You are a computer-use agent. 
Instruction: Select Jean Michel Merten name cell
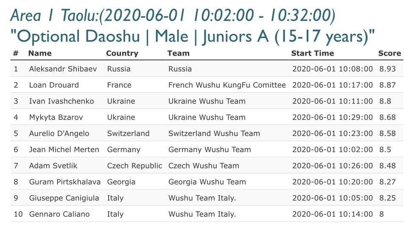[x=64, y=149]
